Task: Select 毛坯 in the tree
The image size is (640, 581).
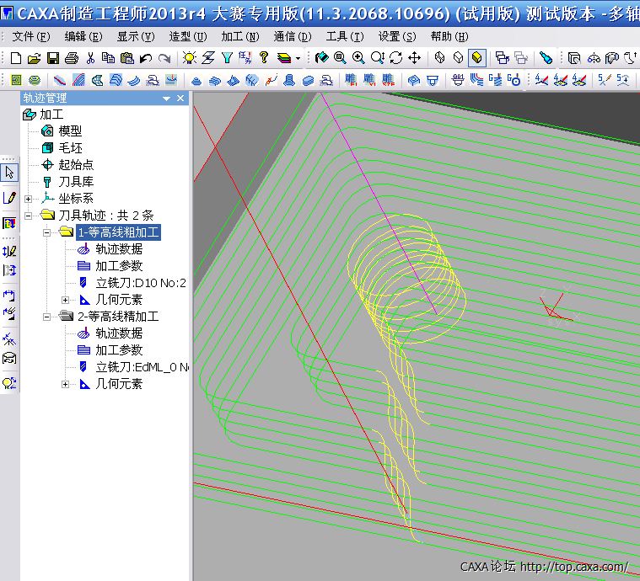Action: pyautogui.click(x=70, y=148)
